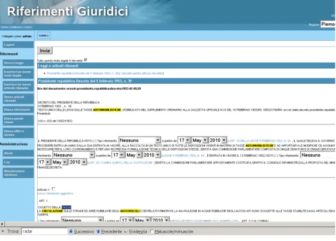The width and height of the screenshot is (336, 241).
Task: Open day dropdown before LEGGE 9 FEBBRAIO 1952 link
Action: point(118,155)
